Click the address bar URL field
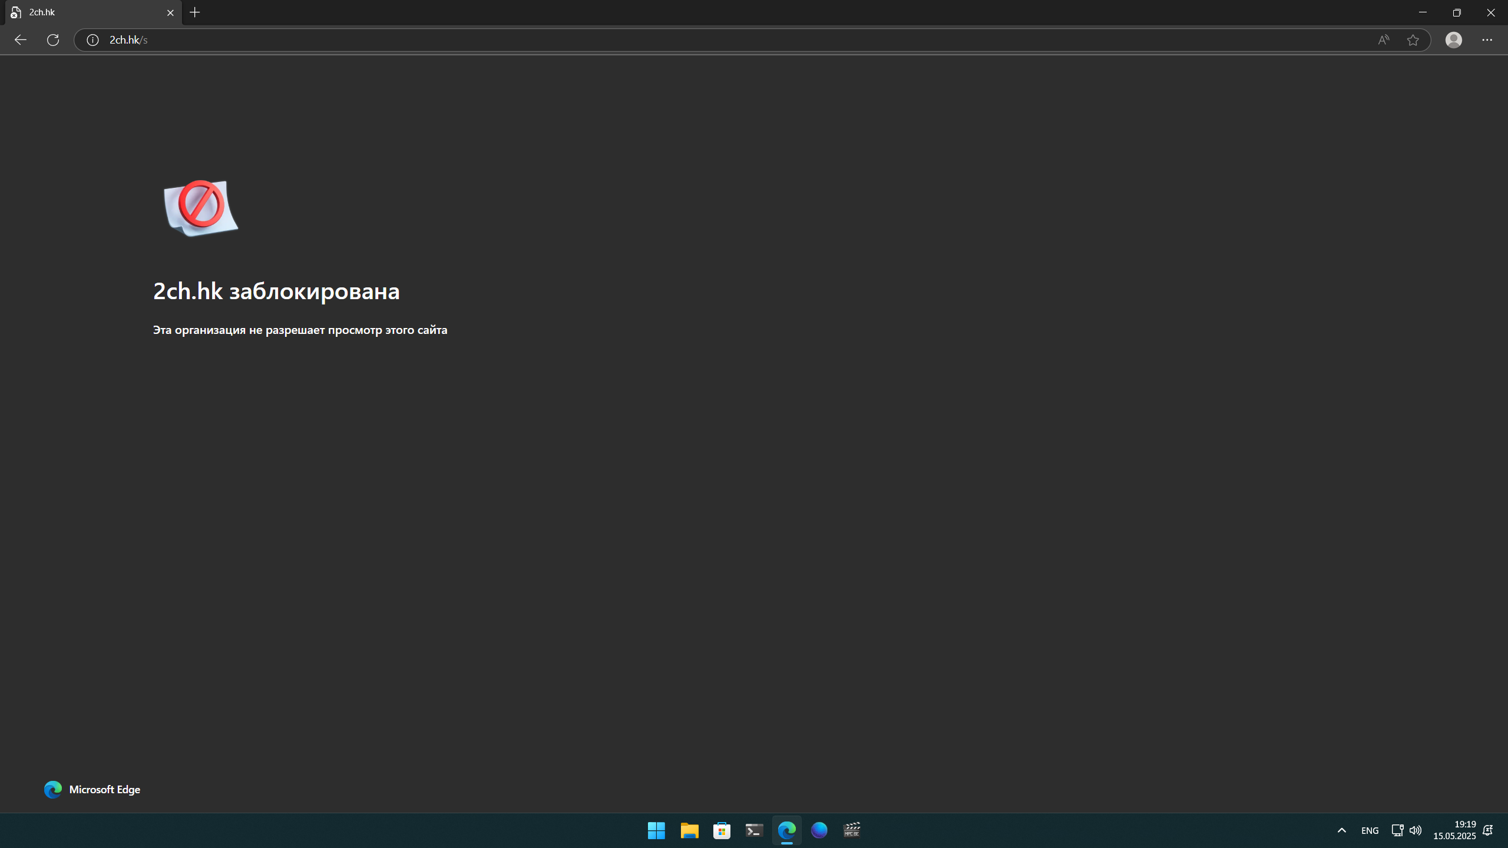The height and width of the screenshot is (848, 1508). (707, 40)
